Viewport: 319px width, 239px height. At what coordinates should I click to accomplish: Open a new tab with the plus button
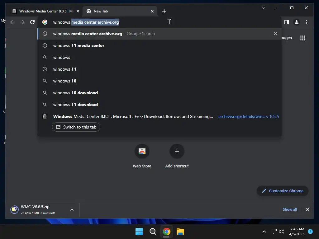pos(164,11)
